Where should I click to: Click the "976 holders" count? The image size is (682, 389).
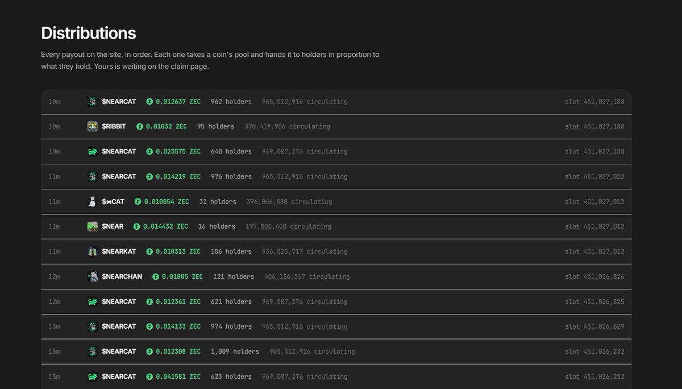pos(231,177)
